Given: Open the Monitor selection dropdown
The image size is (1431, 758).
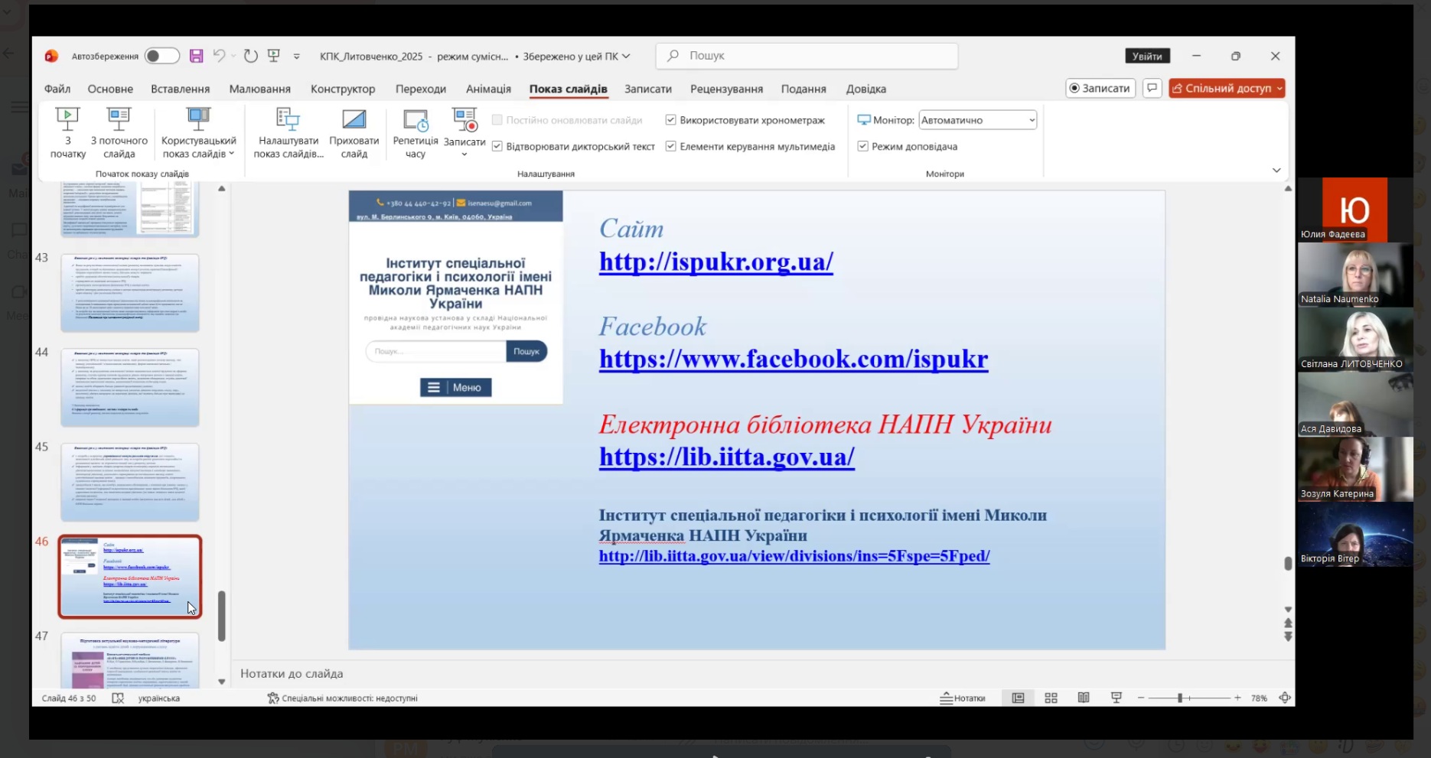Looking at the screenshot, I should (977, 120).
